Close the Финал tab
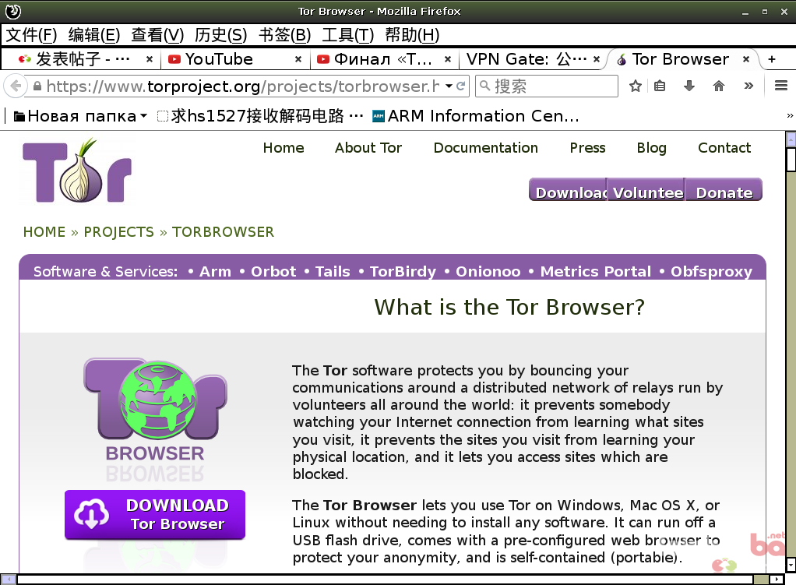 [447, 59]
